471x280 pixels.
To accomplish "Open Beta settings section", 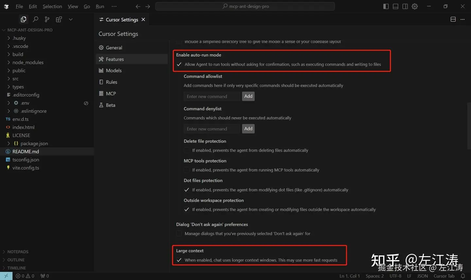I will click(x=132, y=105).
